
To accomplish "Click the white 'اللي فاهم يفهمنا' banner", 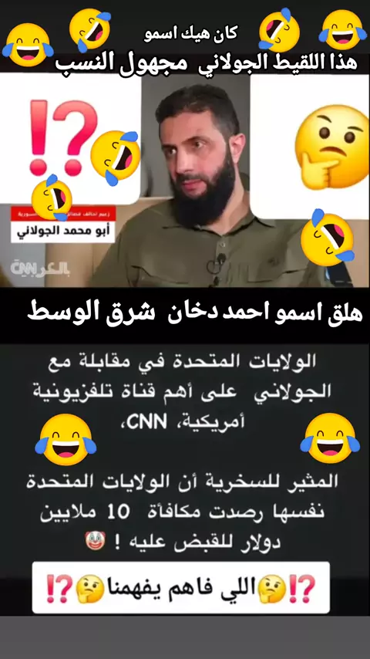I will 181,588.
